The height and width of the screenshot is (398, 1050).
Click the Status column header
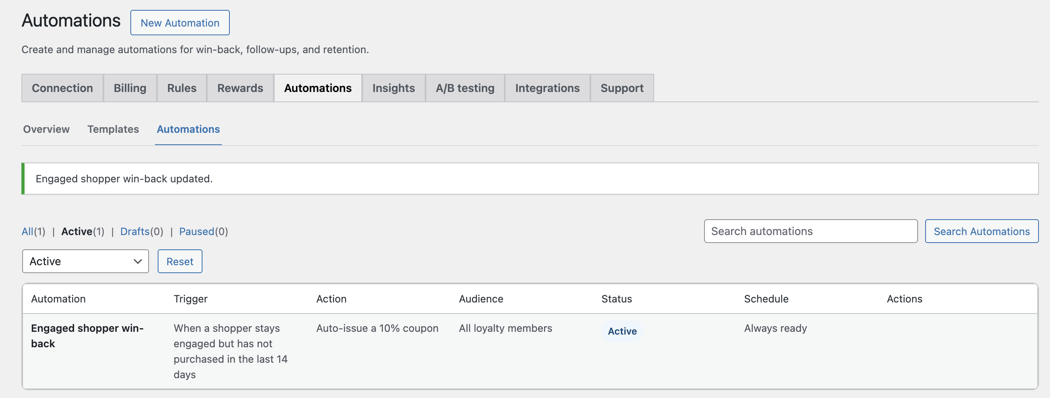[617, 299]
